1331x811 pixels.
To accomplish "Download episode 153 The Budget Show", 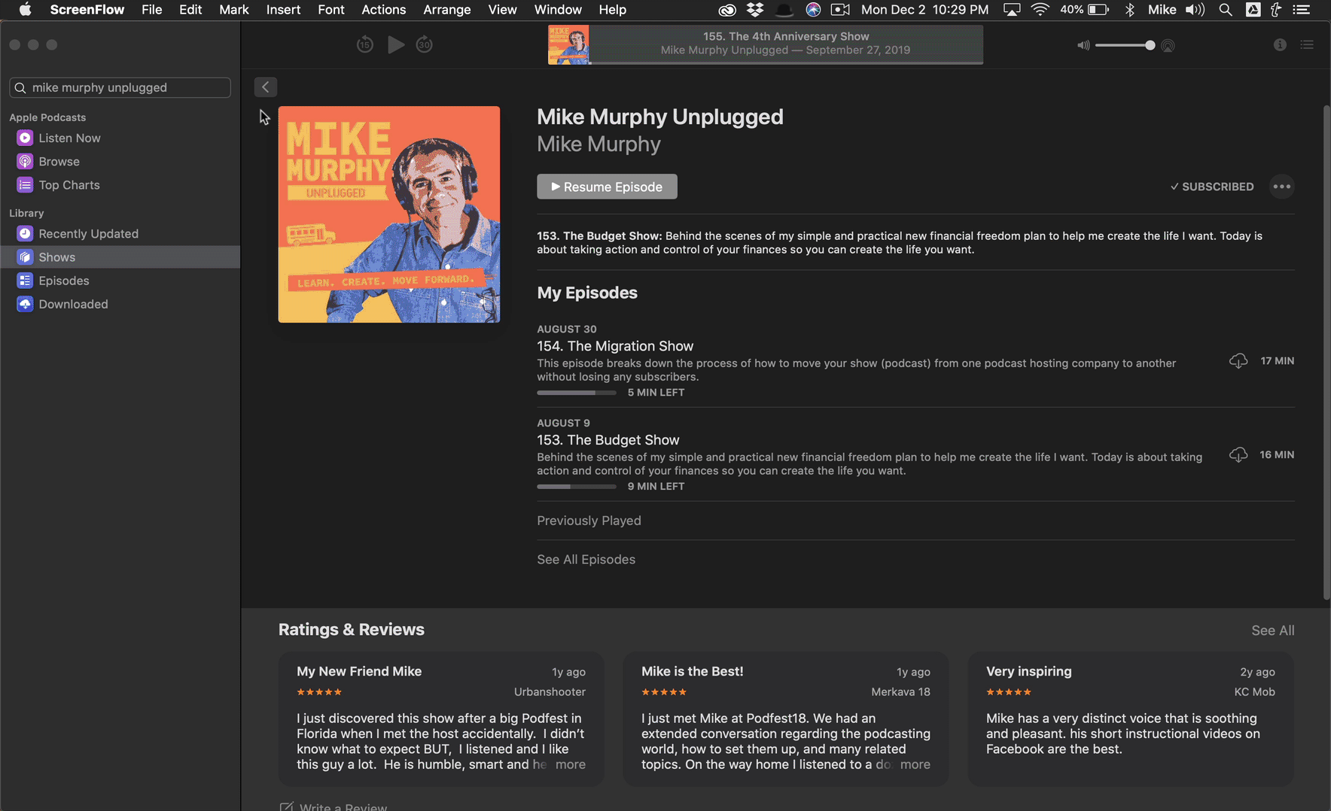I will 1238,455.
